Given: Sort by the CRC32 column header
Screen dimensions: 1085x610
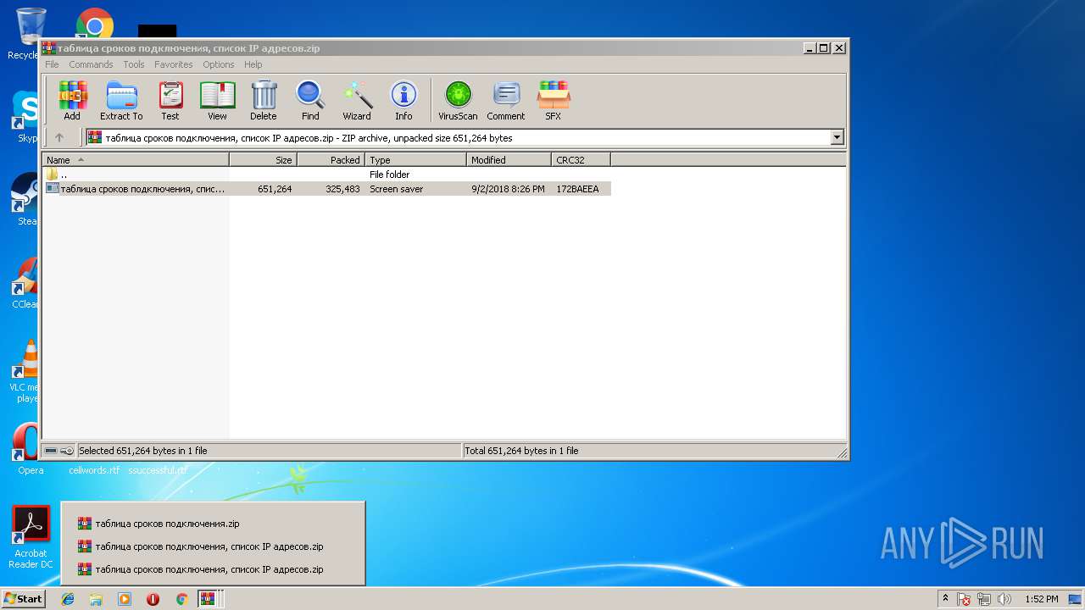Looking at the screenshot, I should [581, 159].
